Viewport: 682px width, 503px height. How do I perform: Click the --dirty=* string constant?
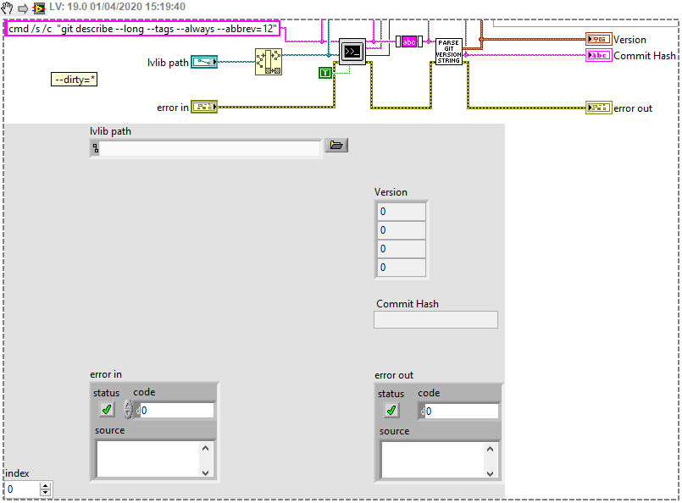[x=74, y=80]
